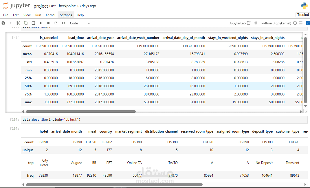Select the stays_in_week_nights column header
Screen dimensions: 310x188
click(x=268, y=38)
